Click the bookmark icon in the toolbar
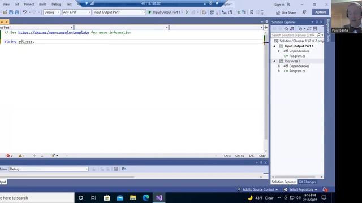Screen dimensions: 362x203 [252, 12]
